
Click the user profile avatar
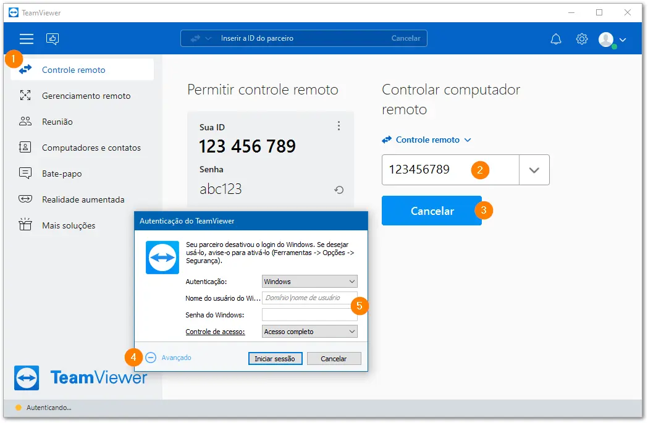[606, 40]
